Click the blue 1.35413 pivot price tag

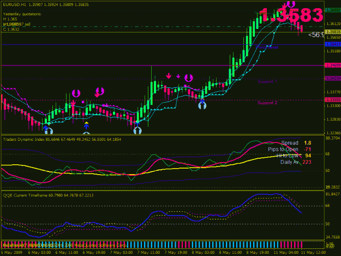(333, 44)
